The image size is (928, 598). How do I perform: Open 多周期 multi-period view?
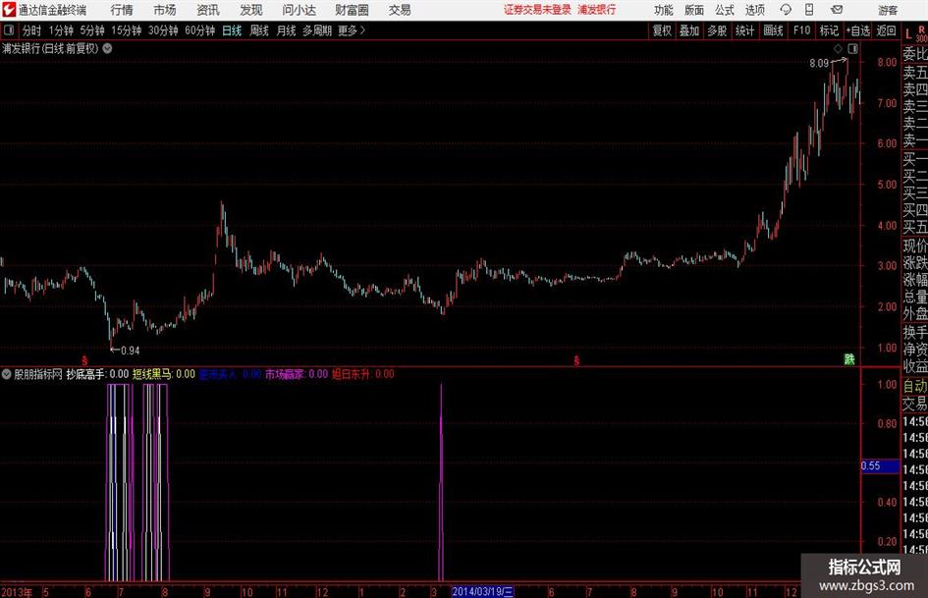click(x=317, y=30)
